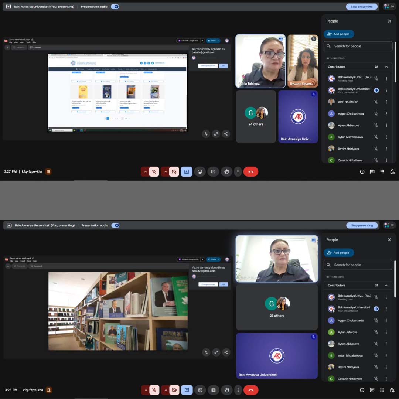This screenshot has height=399, width=399.
Task: Expand audio settings arrow in the 3:27 PM meeting
Action: click(x=145, y=171)
